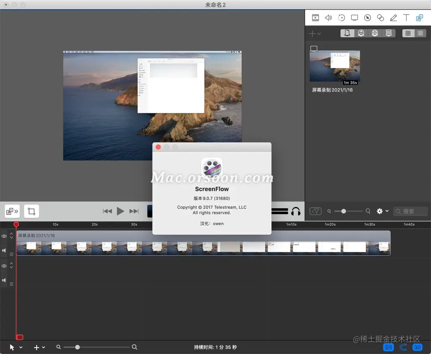Toggle the blue thumbnail display icon
431x354 pixels.
(x=388, y=347)
